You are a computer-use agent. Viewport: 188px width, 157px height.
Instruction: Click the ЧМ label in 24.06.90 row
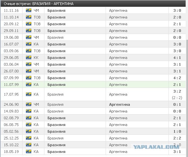click(36, 104)
